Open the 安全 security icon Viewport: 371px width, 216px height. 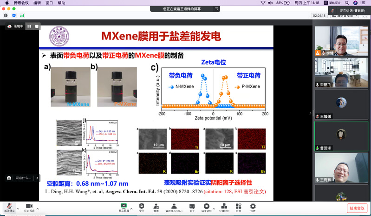(x=142, y=206)
